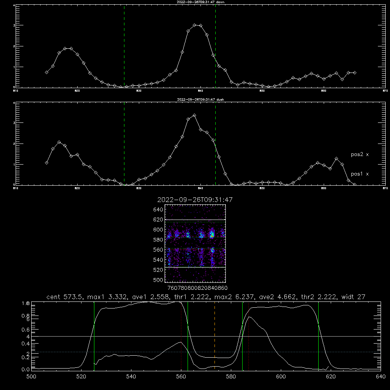Click the x-axis label "580" of bottom plot
This screenshot has width=390, height=390.
(231, 377)
